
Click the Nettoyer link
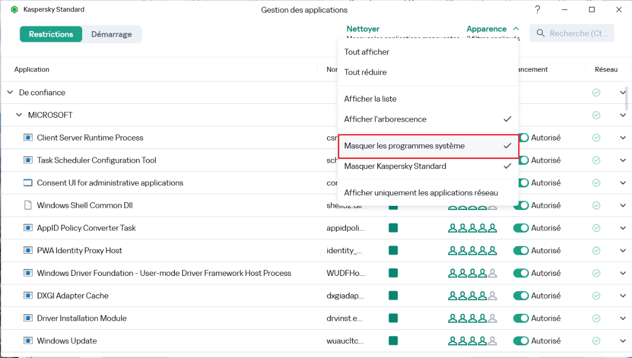pos(363,29)
